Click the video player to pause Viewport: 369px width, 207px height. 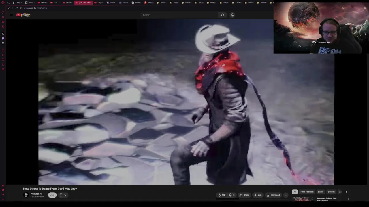click(x=186, y=102)
